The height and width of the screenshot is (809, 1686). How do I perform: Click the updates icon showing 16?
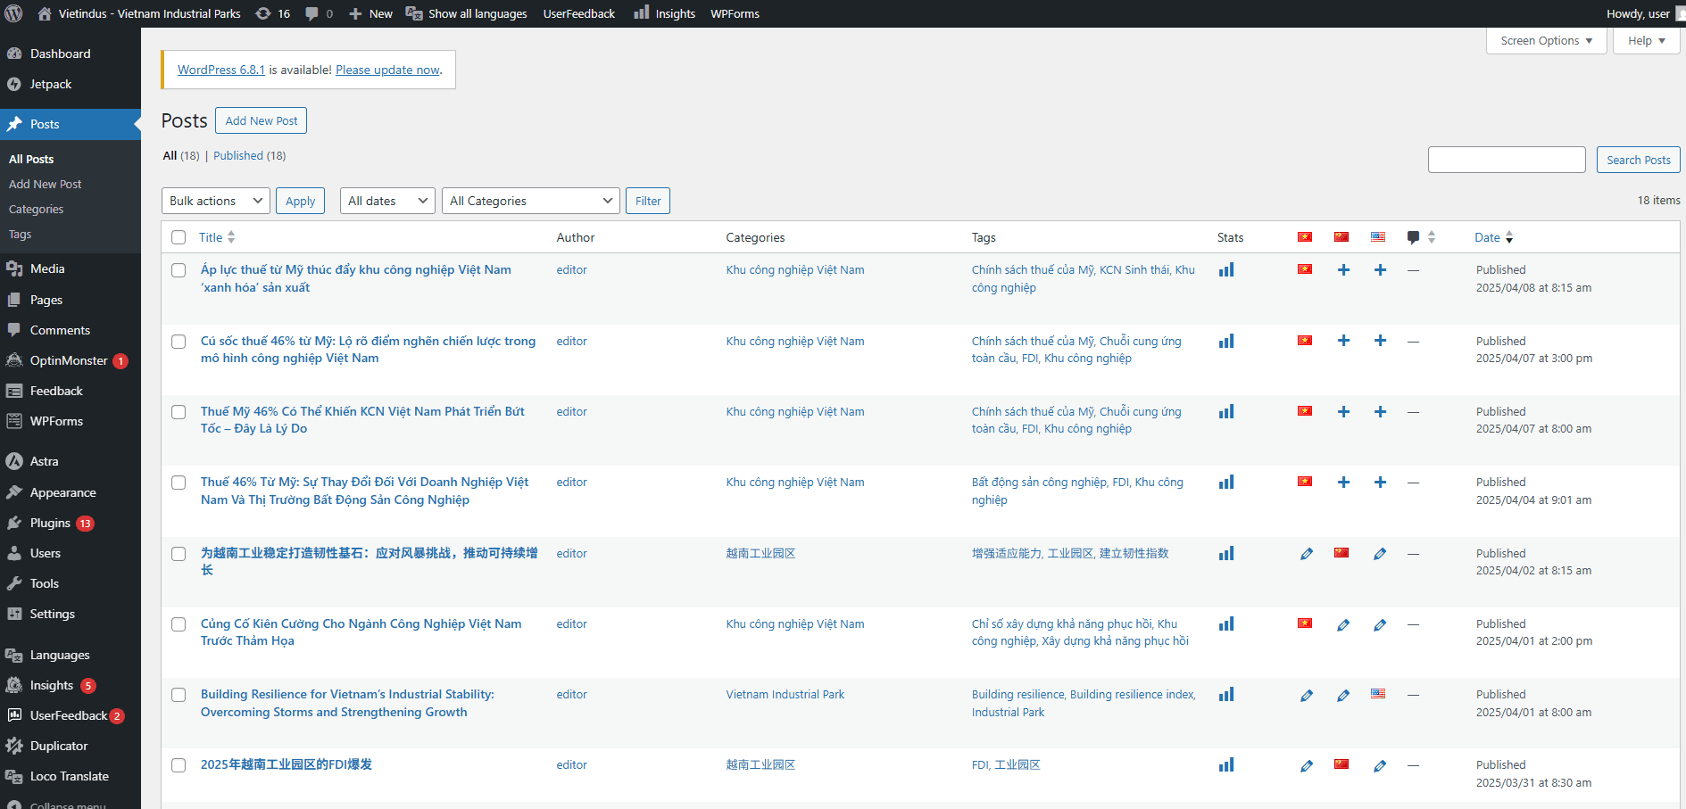(x=272, y=13)
